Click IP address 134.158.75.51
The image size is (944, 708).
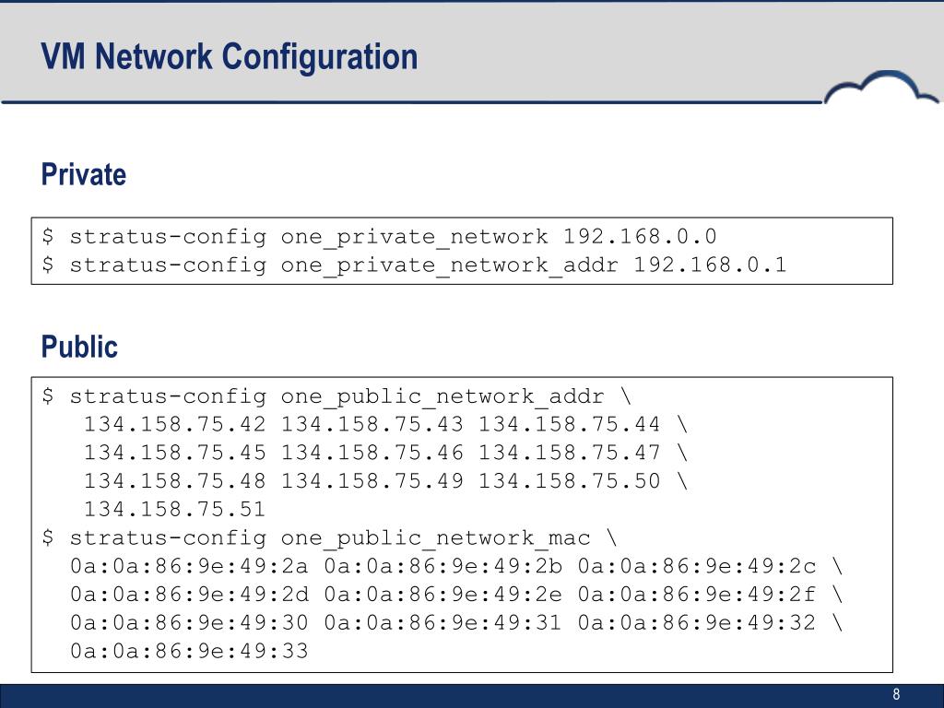pyautogui.click(x=174, y=509)
